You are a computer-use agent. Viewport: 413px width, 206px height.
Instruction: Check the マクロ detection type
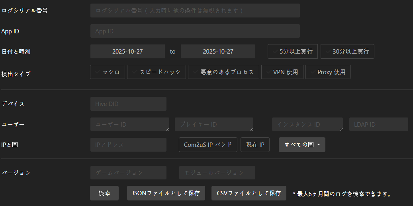point(108,72)
